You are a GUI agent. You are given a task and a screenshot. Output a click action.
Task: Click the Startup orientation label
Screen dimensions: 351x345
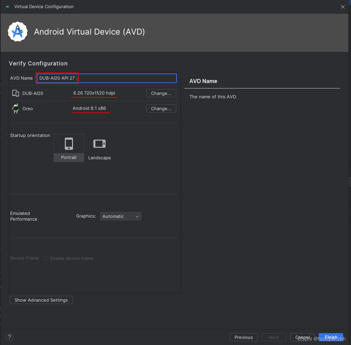pos(30,136)
